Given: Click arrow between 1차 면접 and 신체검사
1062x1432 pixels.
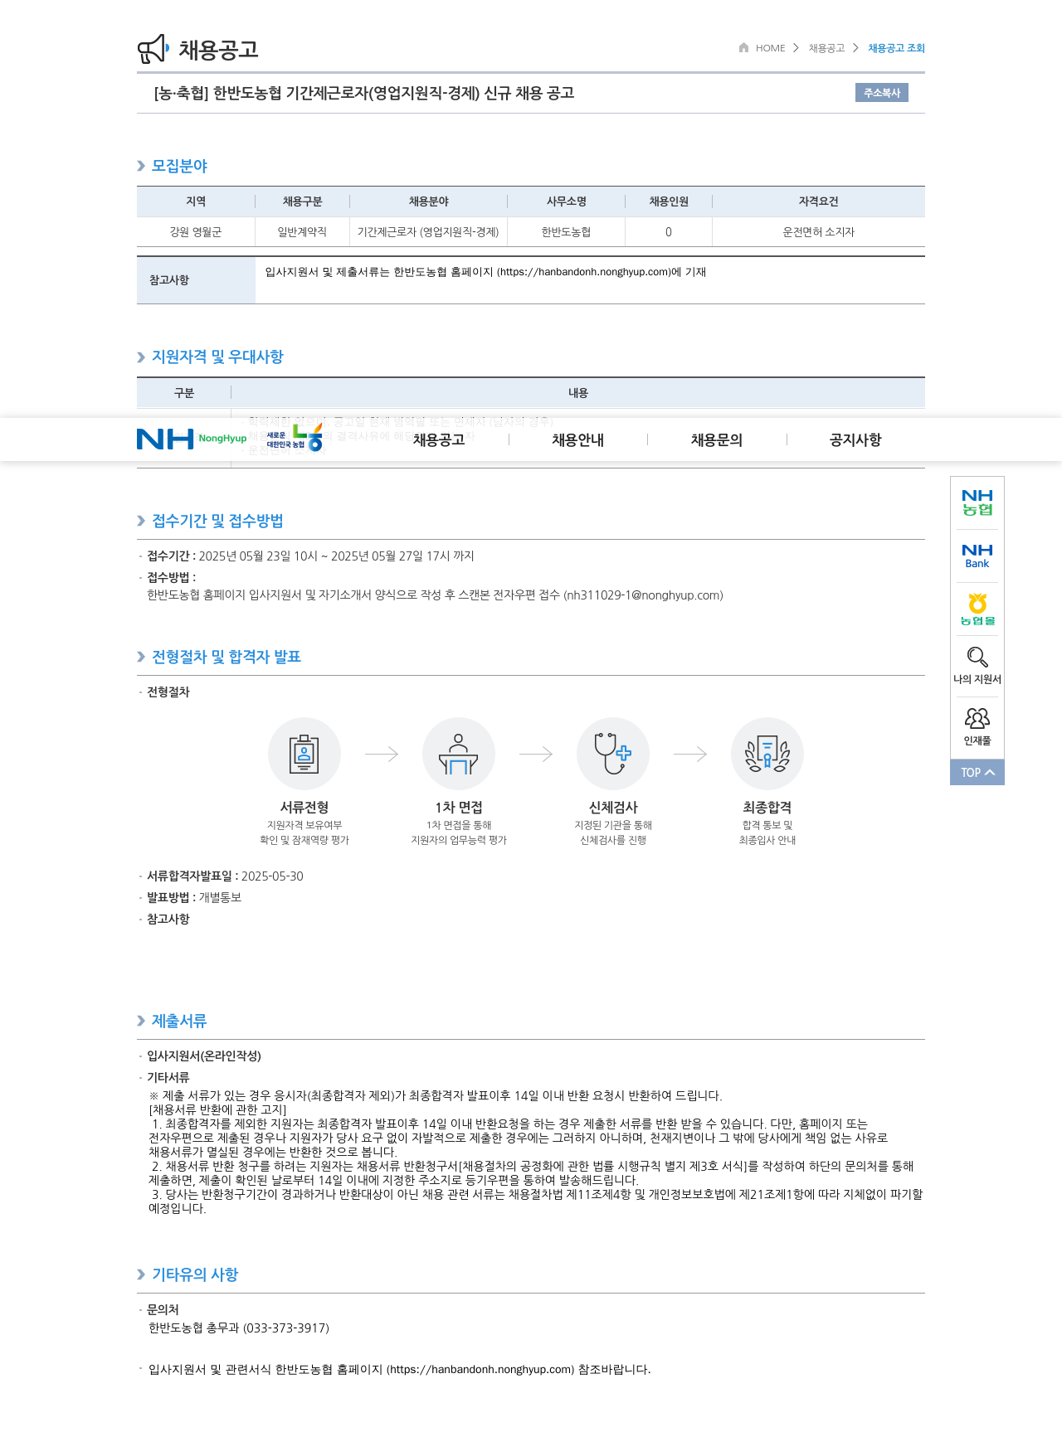Looking at the screenshot, I should [536, 754].
